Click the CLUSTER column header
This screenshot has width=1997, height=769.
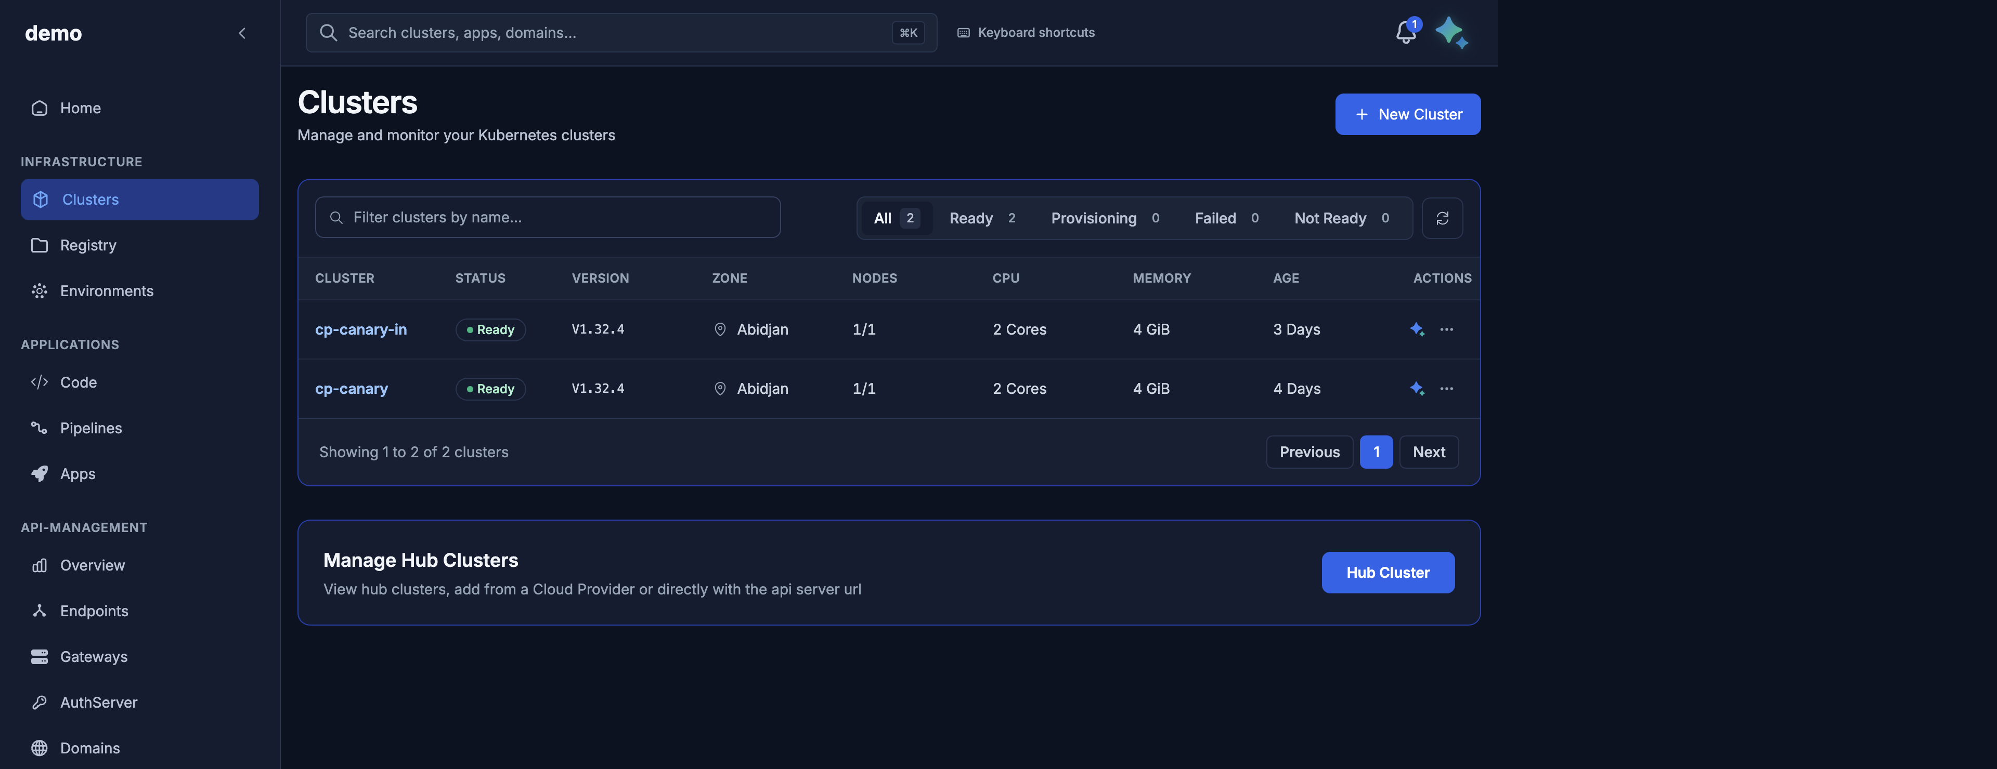coord(344,278)
